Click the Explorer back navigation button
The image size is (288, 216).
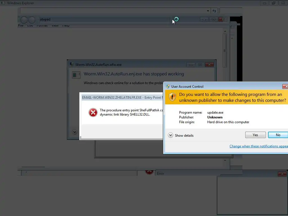point(24,20)
